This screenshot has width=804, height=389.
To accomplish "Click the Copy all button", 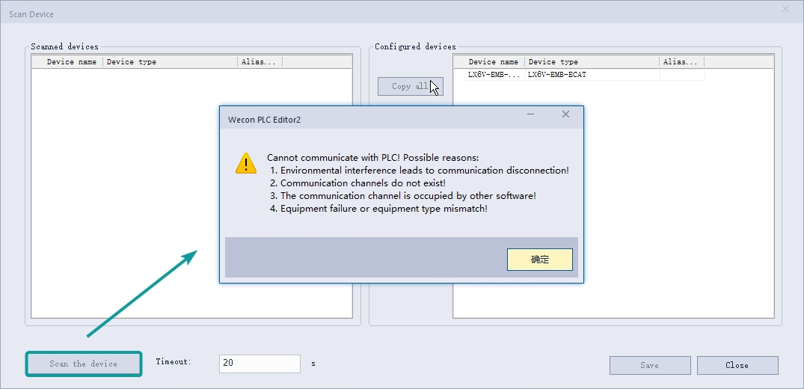I will (x=410, y=86).
